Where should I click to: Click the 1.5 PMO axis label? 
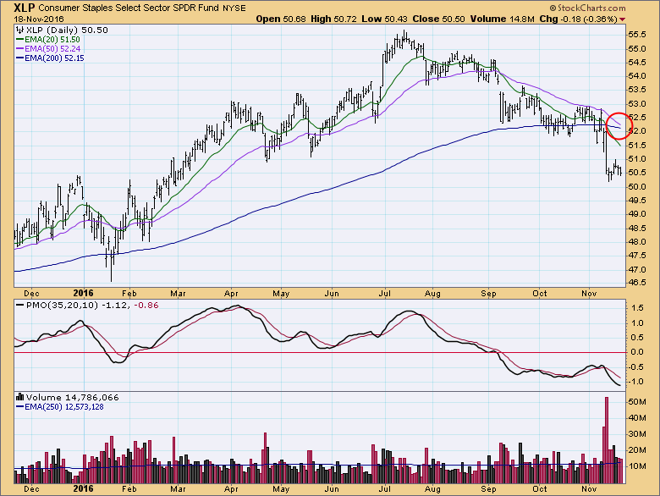point(638,308)
